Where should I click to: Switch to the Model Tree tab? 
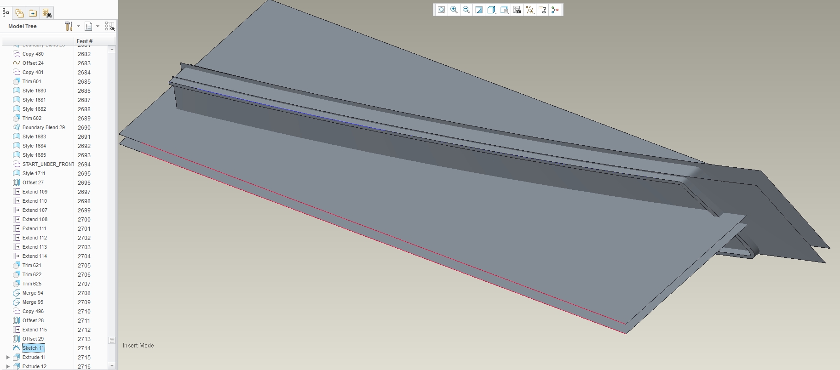pos(6,13)
